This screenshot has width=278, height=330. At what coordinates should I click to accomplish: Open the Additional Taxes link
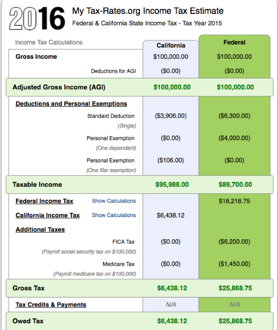pos(40,229)
